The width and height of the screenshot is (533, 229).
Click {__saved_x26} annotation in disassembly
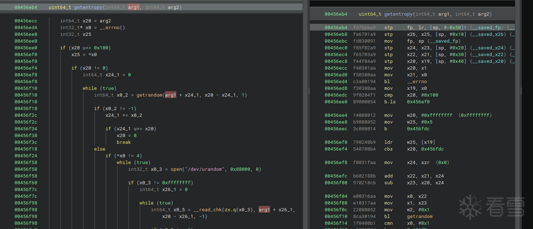(x=488, y=34)
